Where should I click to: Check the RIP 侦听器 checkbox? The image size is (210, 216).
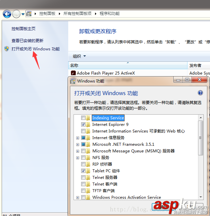[x=83, y=164]
